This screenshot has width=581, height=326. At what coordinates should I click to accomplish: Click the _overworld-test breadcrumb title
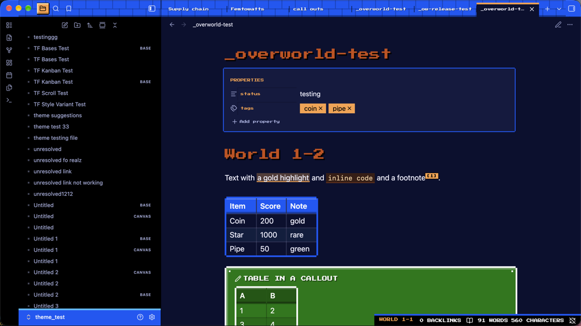pos(213,25)
